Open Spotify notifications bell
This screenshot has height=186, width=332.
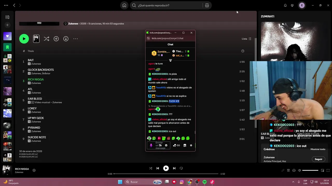point(285,5)
